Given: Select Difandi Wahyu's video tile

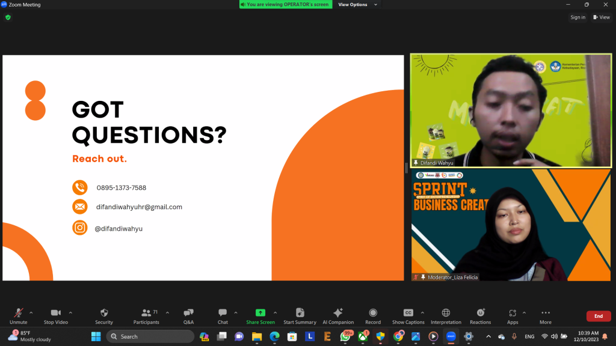Looking at the screenshot, I should pos(511,111).
